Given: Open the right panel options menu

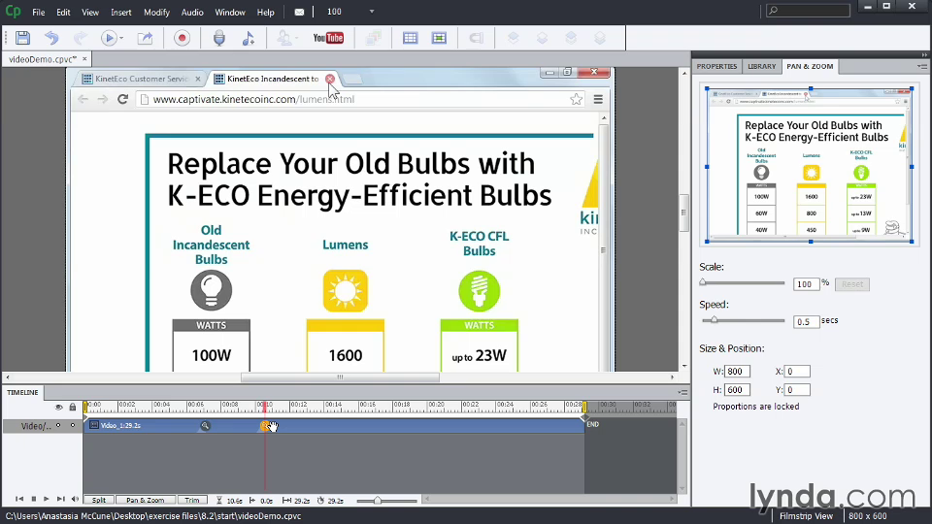Looking at the screenshot, I should coord(922,67).
